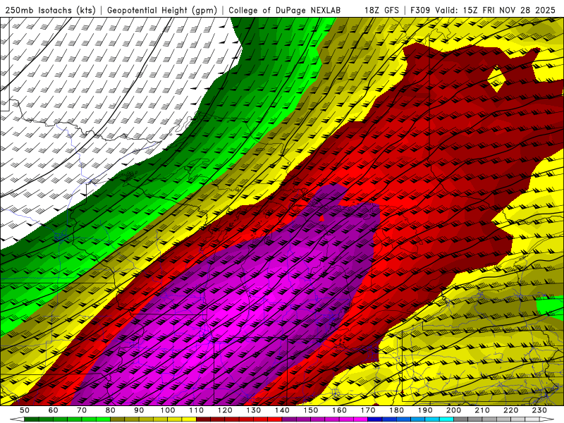
Task: Click the 180 knot scale label
Action: (x=396, y=410)
